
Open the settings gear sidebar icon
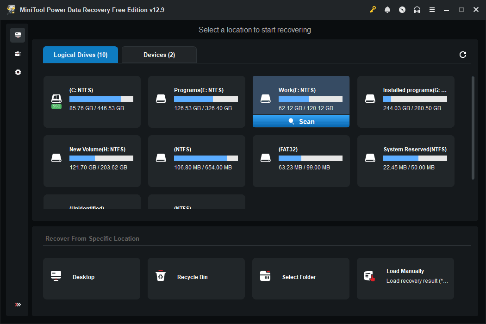pos(18,72)
